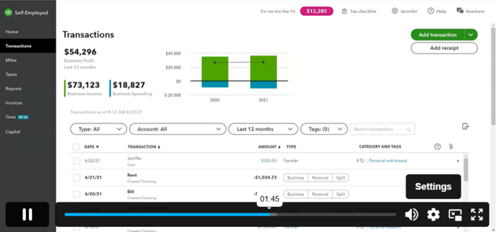This screenshot has height=232, width=496.
Task: Click the search magnifier icon
Action: pos(409,130)
